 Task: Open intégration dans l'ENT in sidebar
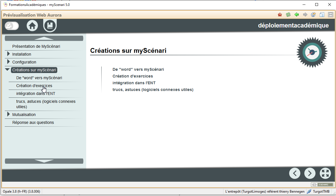[x=36, y=94]
